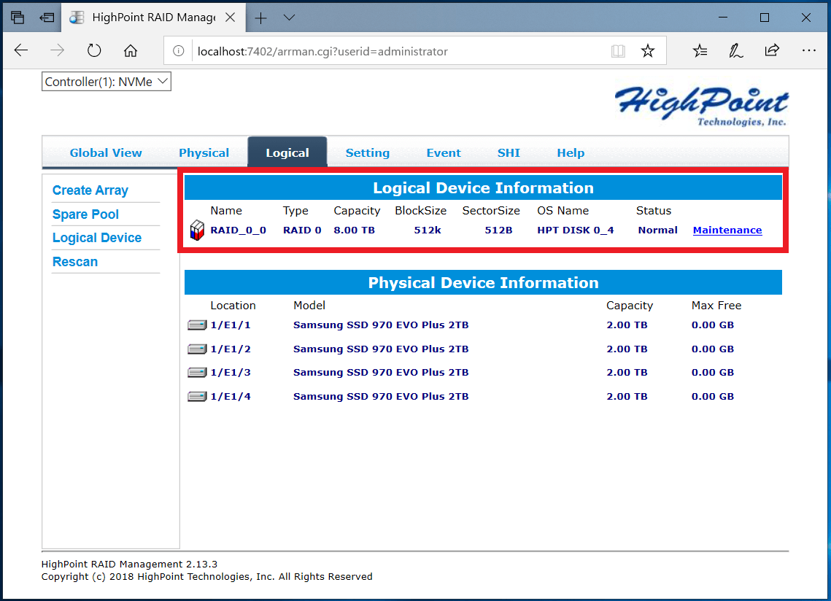
Task: Switch to the Physical tab
Action: pos(204,152)
